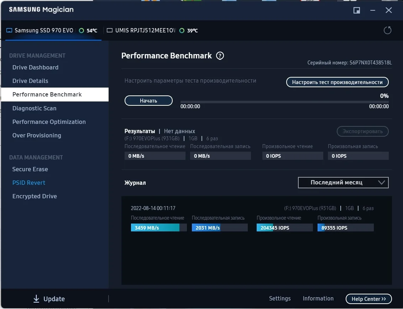The image size is (403, 309).
Task: Click the UMIS drive monitor icon
Action: pyautogui.click(x=110, y=30)
